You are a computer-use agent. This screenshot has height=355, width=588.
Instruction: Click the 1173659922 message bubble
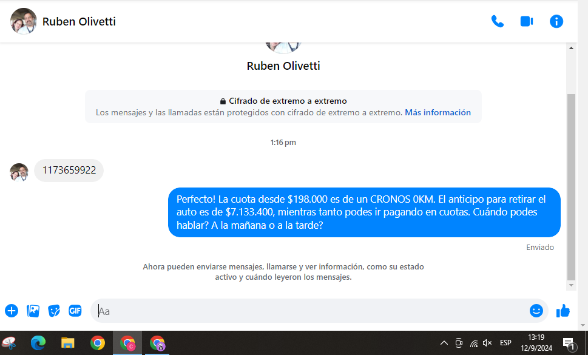pyautogui.click(x=69, y=171)
